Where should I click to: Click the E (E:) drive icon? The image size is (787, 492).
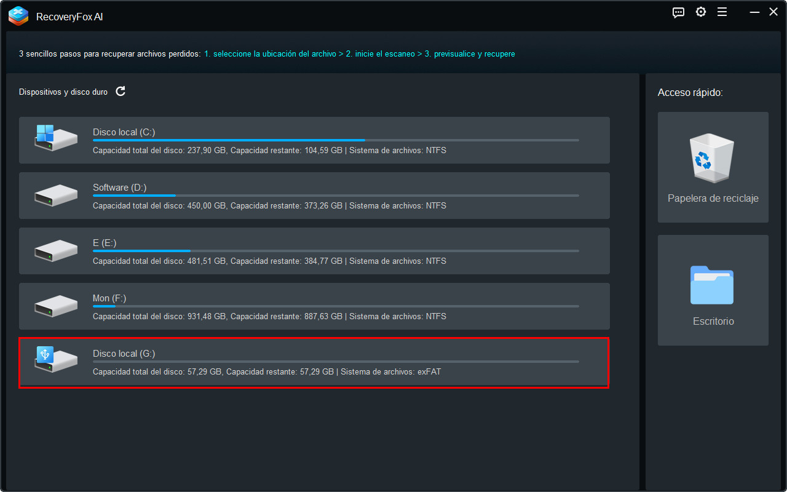(57, 250)
